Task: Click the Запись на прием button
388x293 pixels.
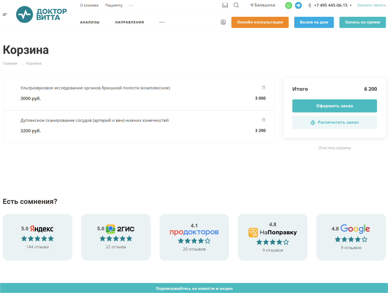Action: (362, 22)
